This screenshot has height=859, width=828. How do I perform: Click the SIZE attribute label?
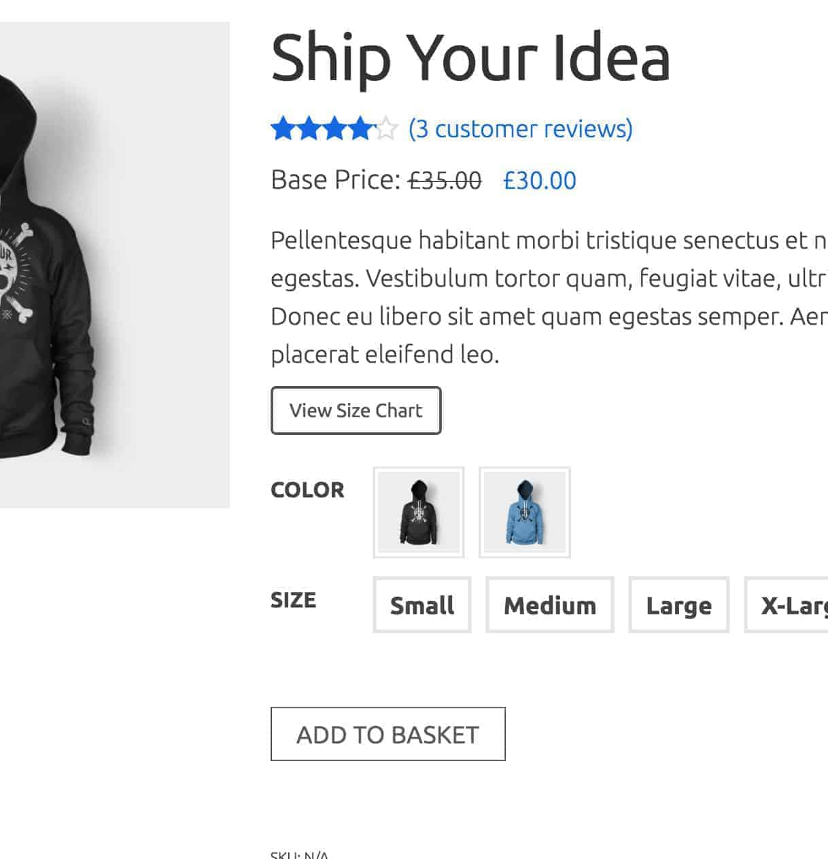click(x=293, y=600)
